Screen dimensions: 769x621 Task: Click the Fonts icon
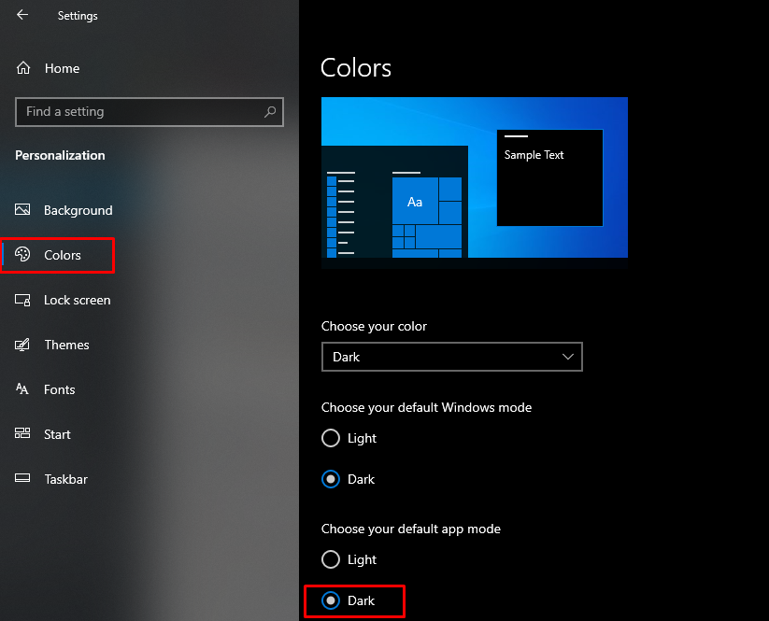pyautogui.click(x=24, y=389)
